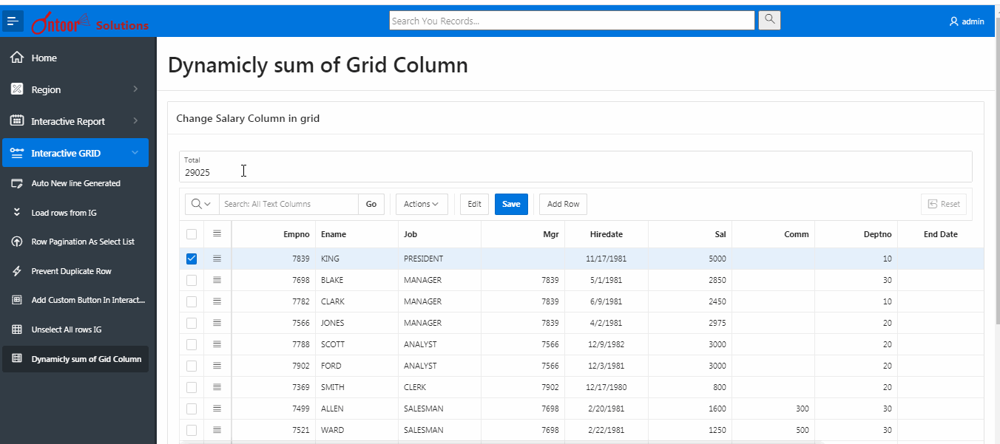This screenshot has height=444, width=1000.
Task: Click the magnifier search button in header
Action: pyautogui.click(x=769, y=20)
